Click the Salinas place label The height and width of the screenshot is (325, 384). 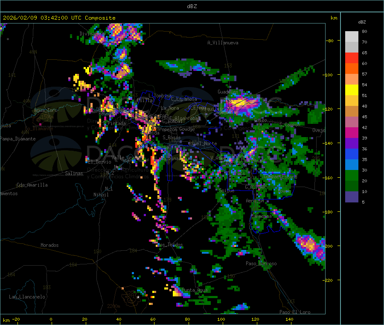74,173
